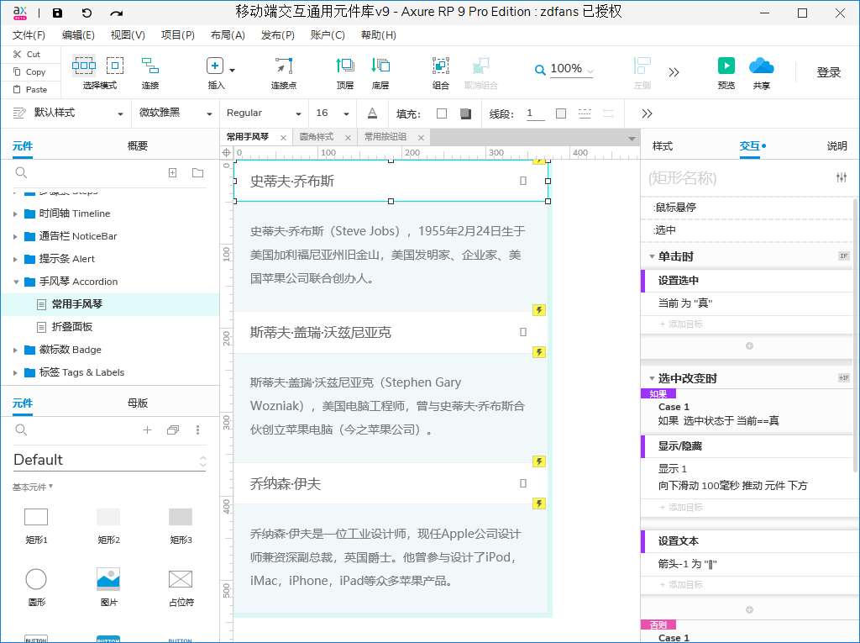Viewport: 860px width, 643px height.
Task: Expand the 通告栏 NoticeBar folder
Action: click(x=15, y=237)
